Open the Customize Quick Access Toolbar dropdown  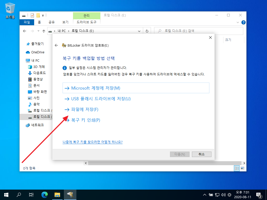tap(43, 16)
